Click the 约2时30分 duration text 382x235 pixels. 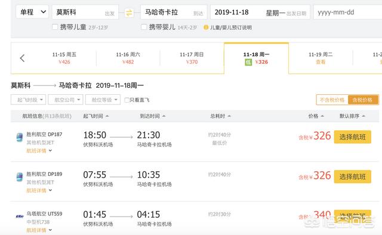(220, 214)
